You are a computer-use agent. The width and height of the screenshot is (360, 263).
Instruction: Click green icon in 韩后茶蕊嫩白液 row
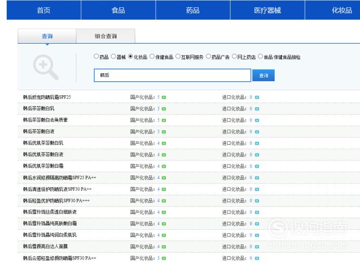(x=164, y=132)
